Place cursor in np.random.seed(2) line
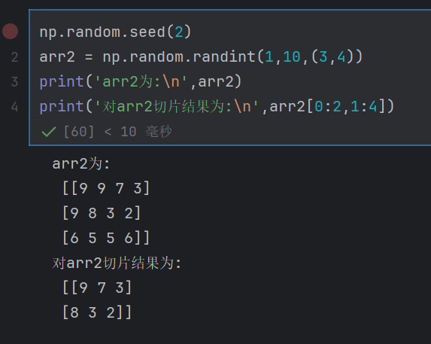The height and width of the screenshot is (344, 431). 115,32
